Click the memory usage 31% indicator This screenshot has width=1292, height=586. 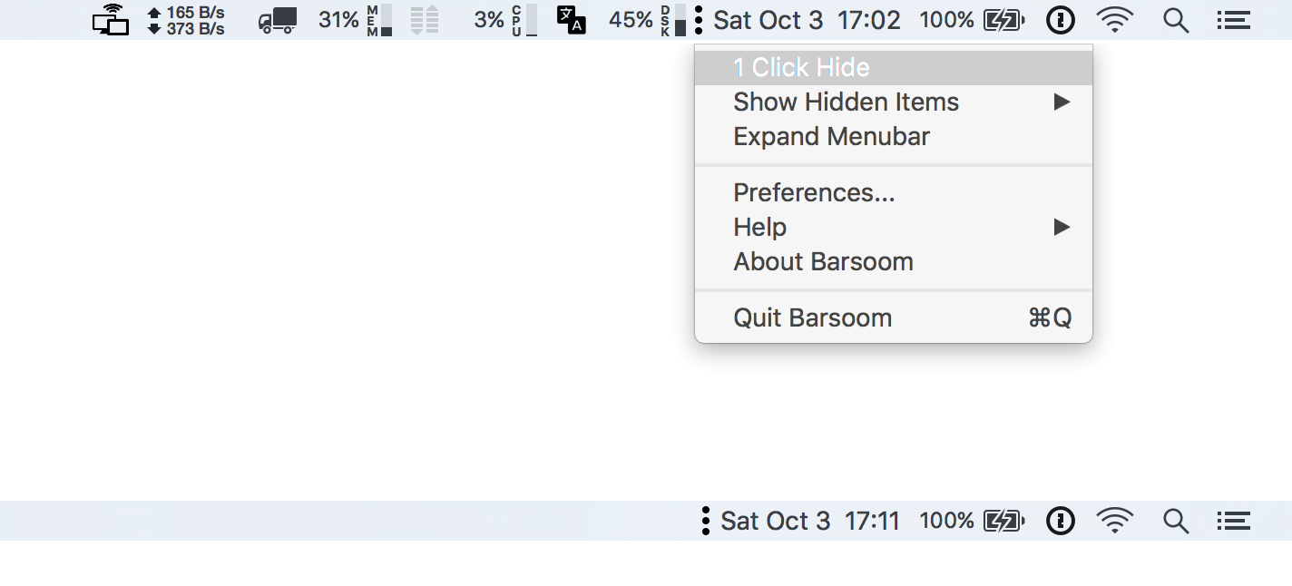click(x=355, y=20)
